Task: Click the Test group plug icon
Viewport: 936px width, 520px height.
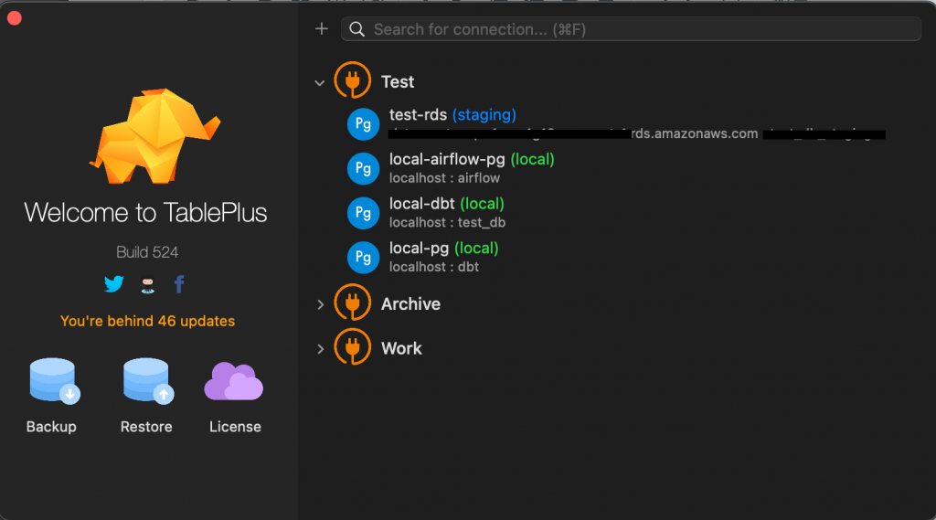Action: point(352,80)
